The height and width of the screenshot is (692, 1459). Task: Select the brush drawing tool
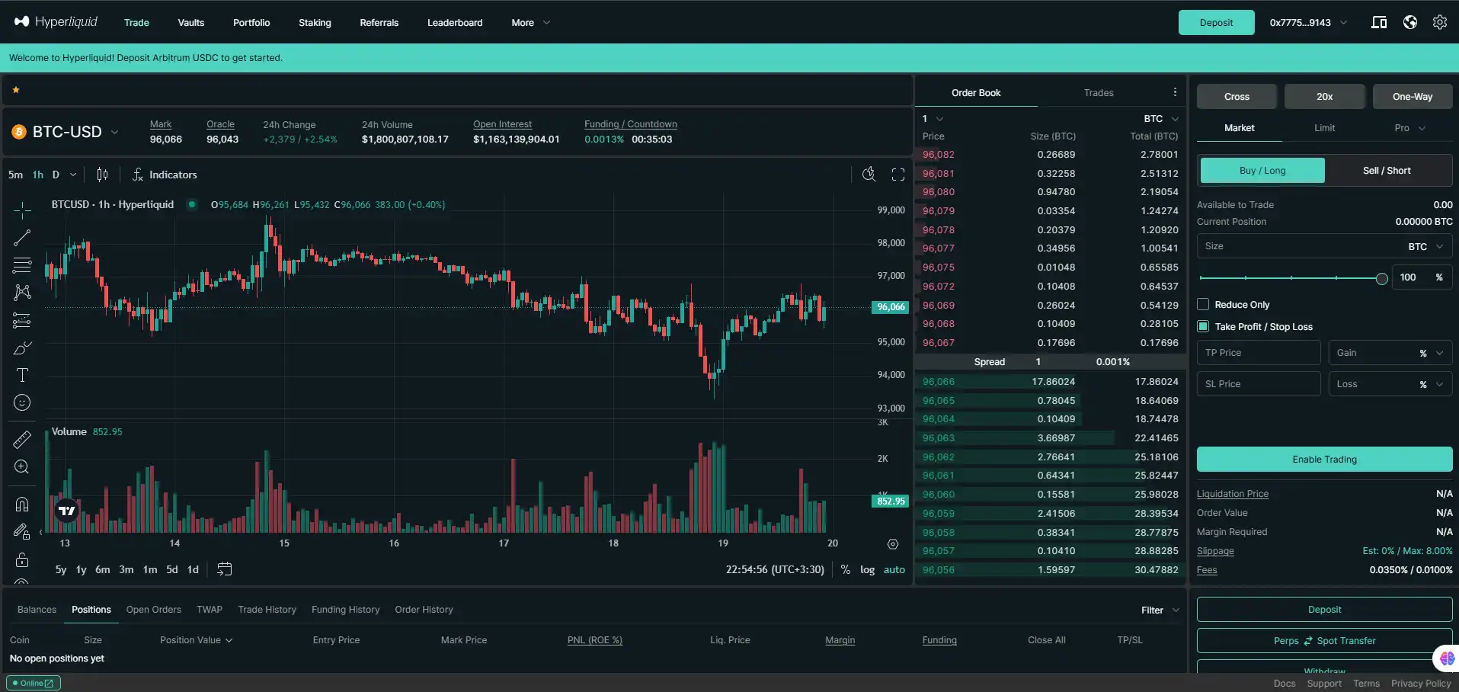(x=22, y=348)
